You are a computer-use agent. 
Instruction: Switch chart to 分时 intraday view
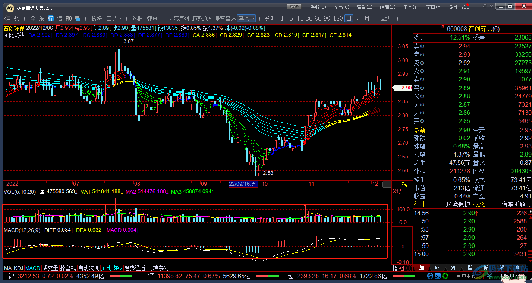tap(271, 18)
